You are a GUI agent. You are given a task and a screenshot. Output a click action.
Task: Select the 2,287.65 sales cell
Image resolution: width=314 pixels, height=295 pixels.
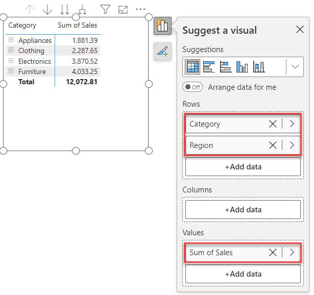pyautogui.click(x=85, y=51)
